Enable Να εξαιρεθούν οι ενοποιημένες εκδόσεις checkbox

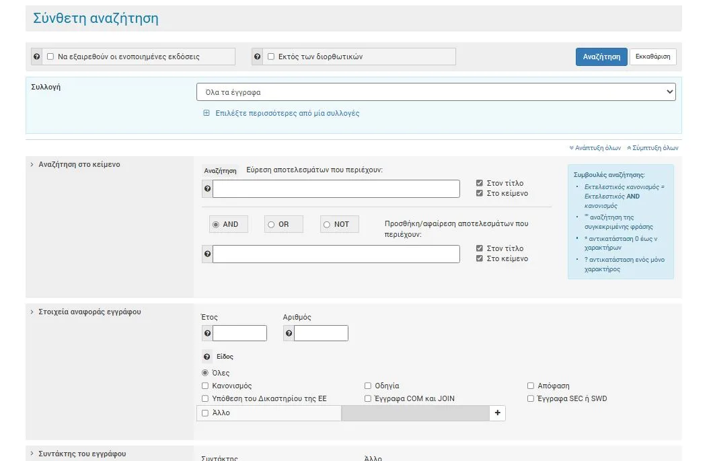(50, 57)
